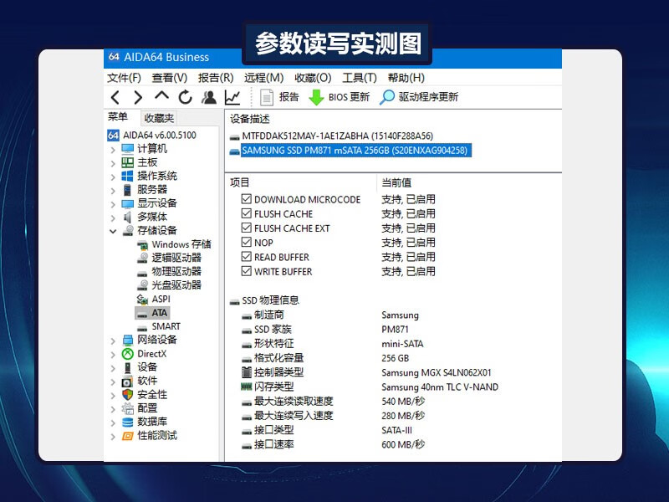Open the 报告(R) menu
The image size is (669, 502).
(x=216, y=78)
